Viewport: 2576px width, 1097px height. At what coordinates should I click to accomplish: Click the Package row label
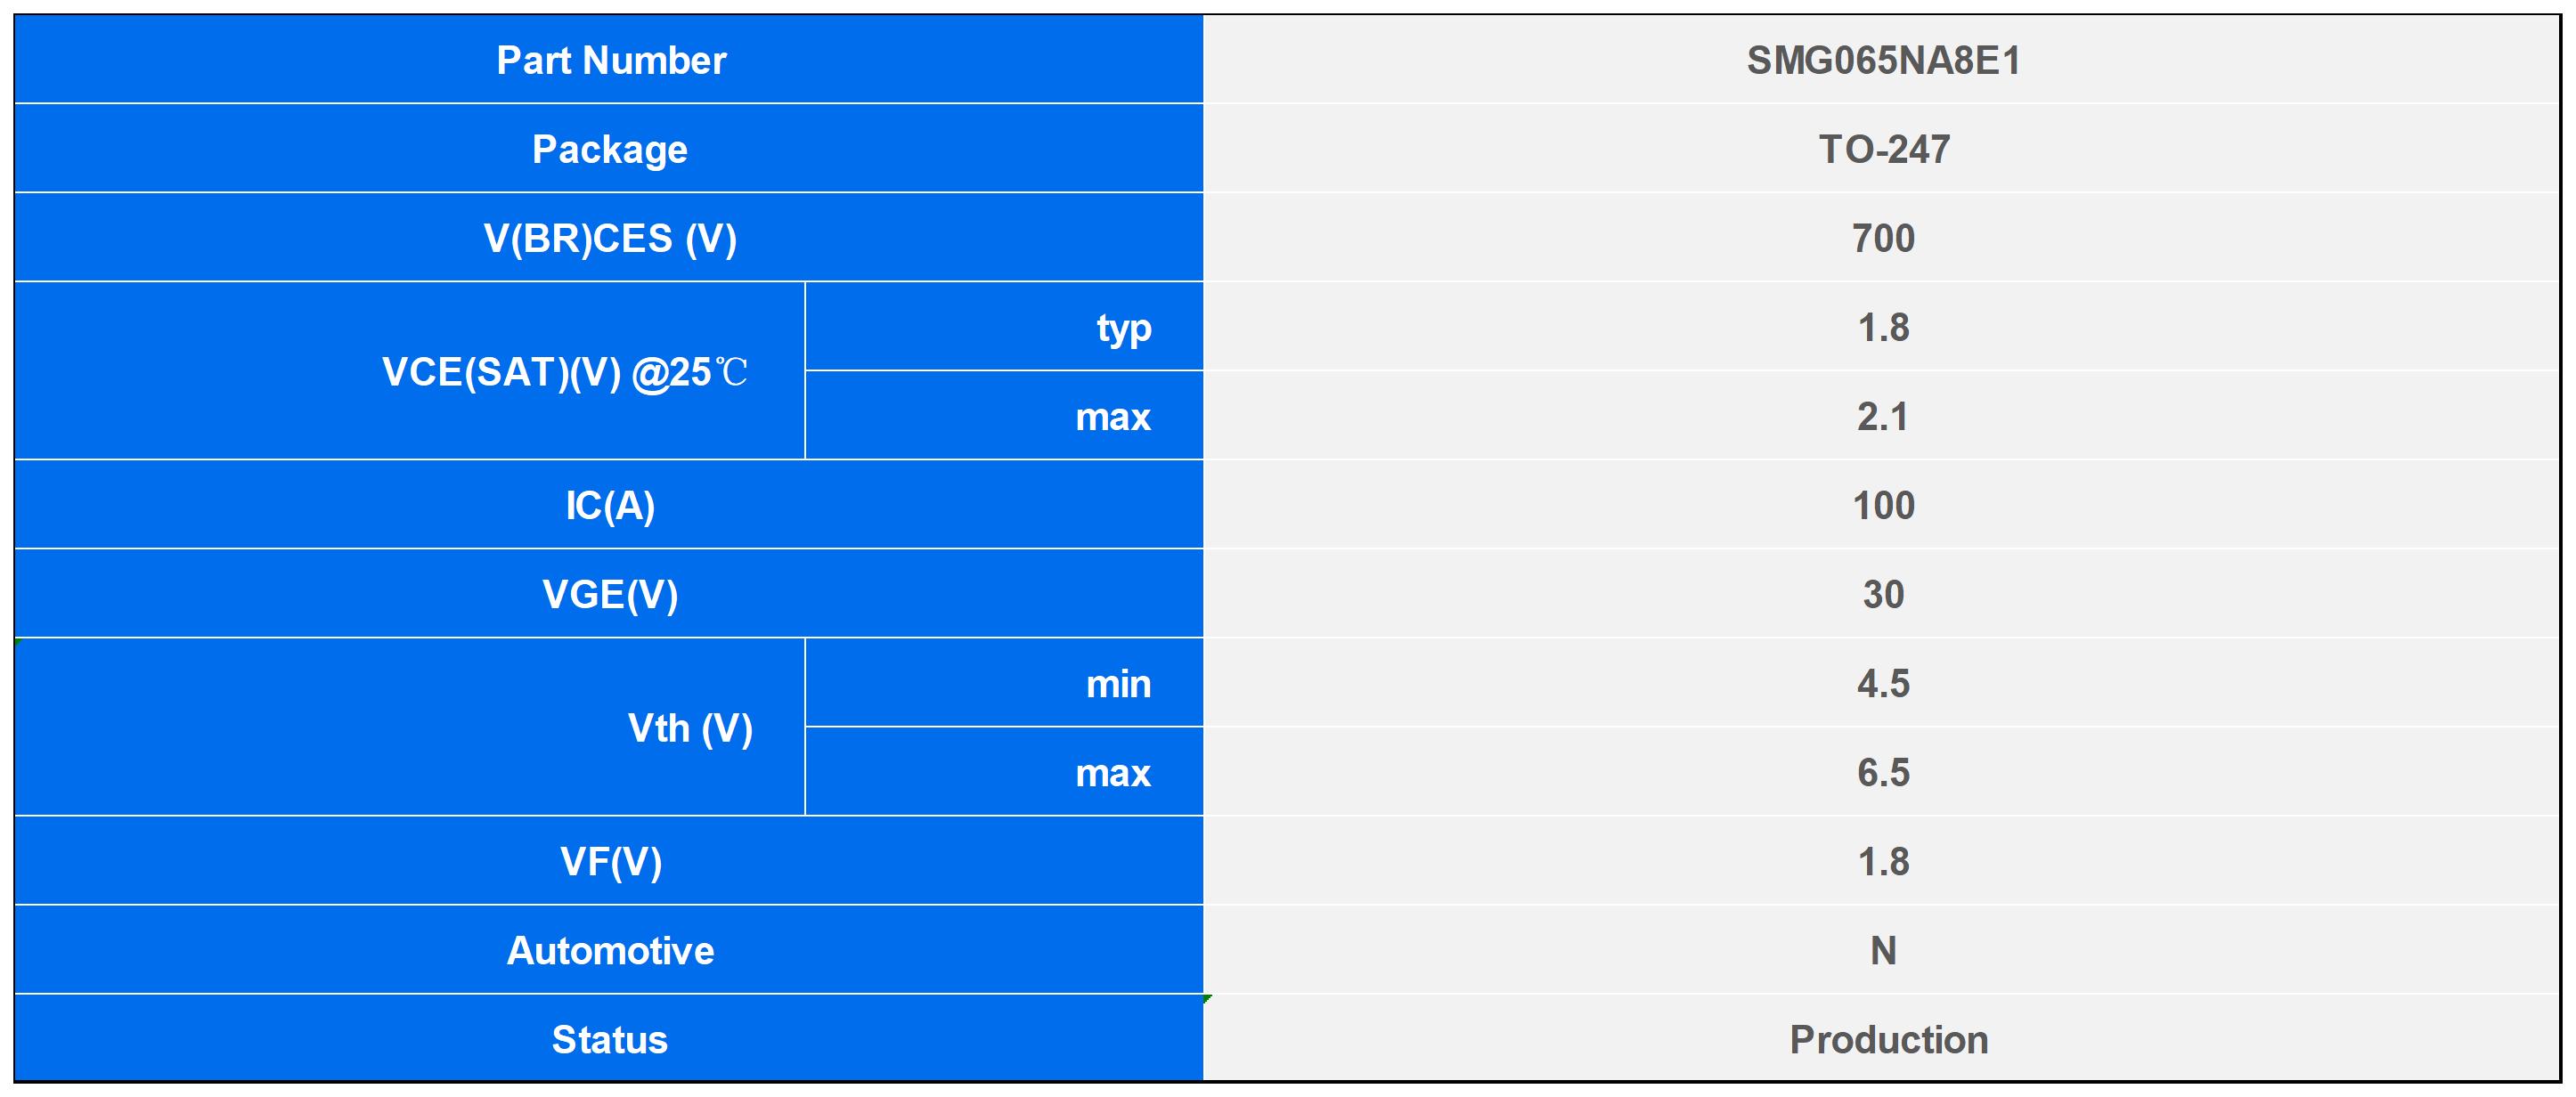pyautogui.click(x=609, y=149)
